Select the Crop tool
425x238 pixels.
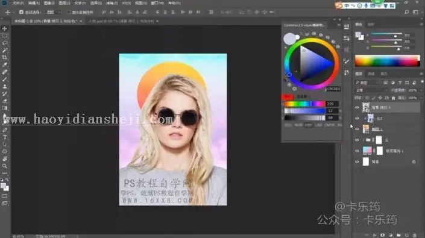[5, 57]
